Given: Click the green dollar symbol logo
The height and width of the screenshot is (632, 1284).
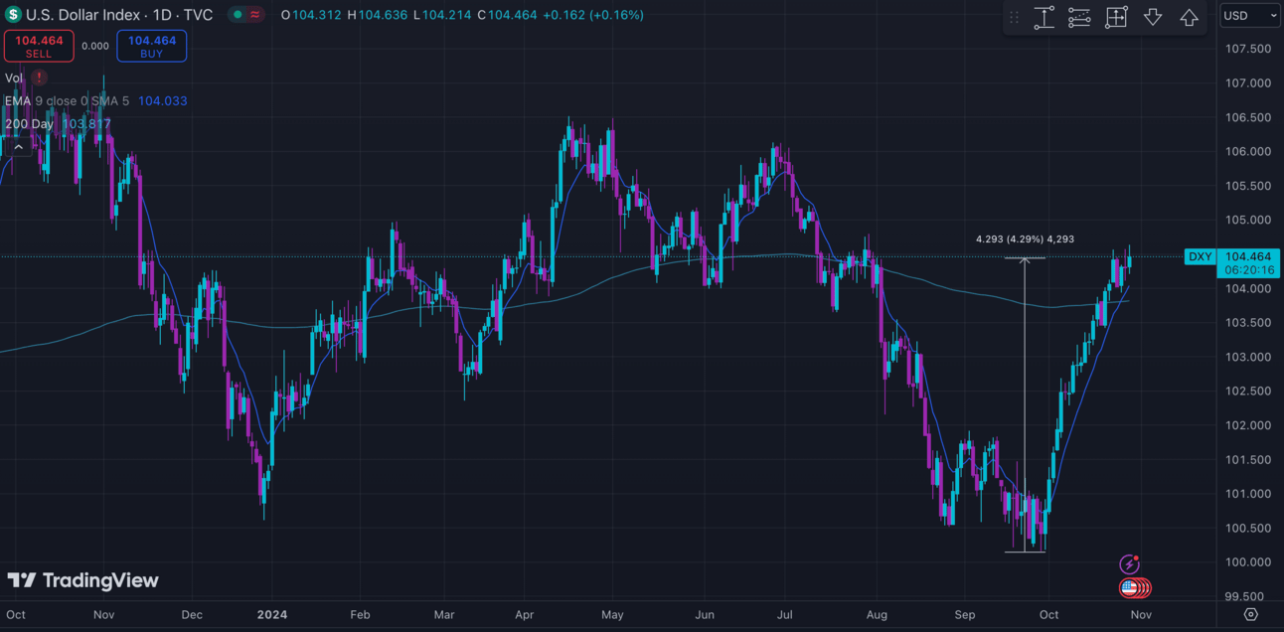Looking at the screenshot, I should [13, 15].
